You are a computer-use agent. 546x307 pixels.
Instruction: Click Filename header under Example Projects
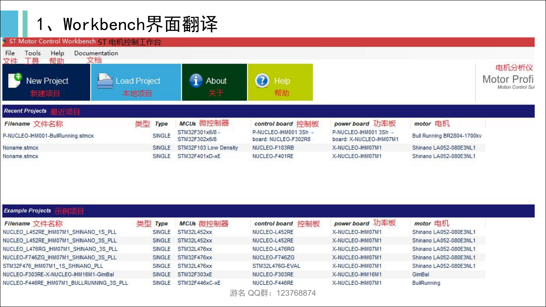(17, 224)
